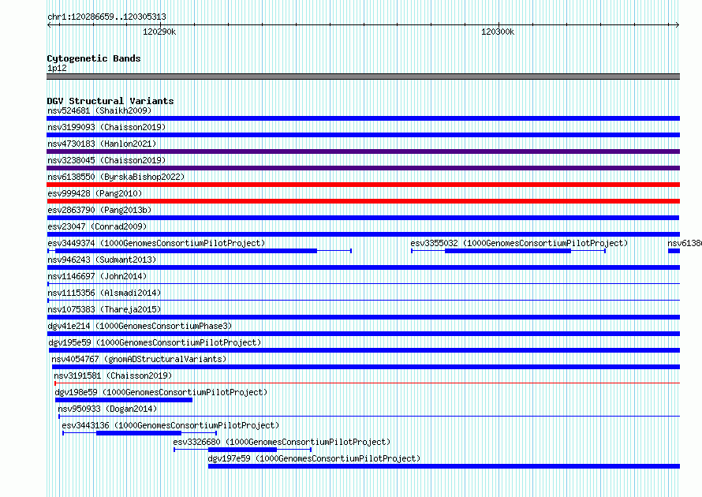Click the esv3449374 variant label
Viewport: 702px width, 497px height.
[x=156, y=243]
